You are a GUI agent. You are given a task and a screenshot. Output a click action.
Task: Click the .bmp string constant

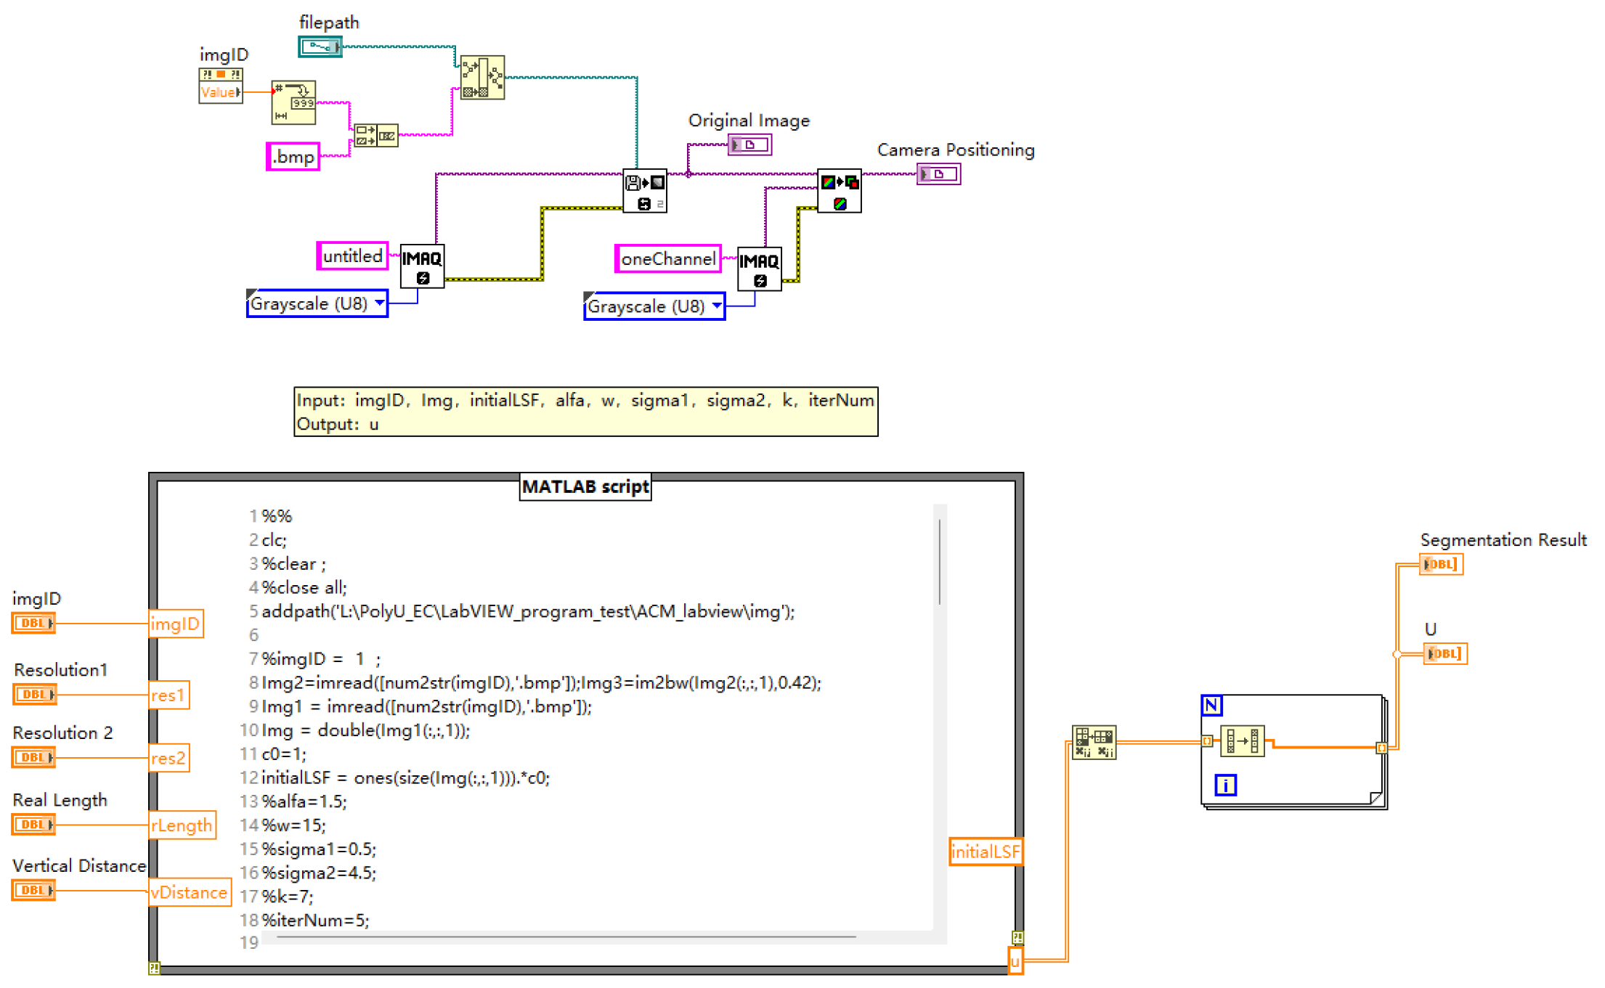tap(293, 157)
